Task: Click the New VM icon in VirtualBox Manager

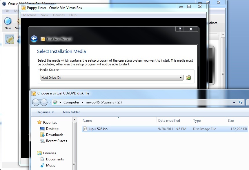Action: pyautogui.click(x=8, y=21)
